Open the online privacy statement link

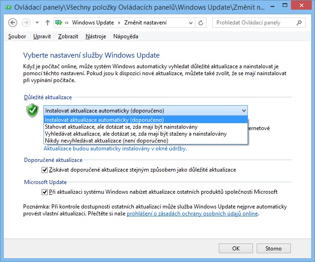coord(192,214)
